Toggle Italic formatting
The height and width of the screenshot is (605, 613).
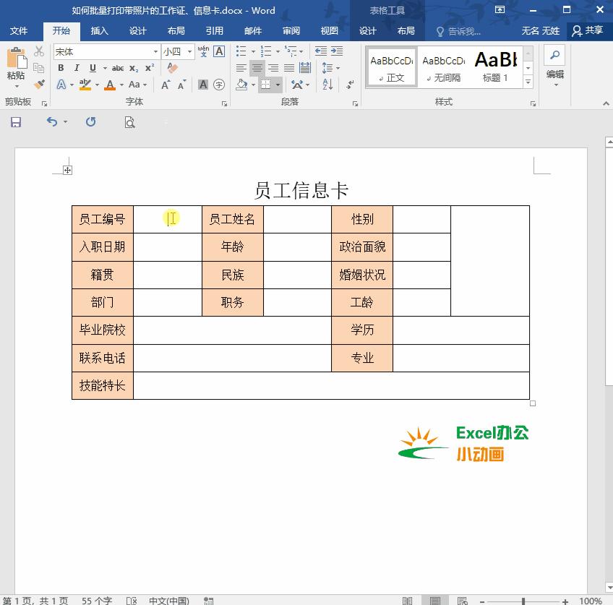[77, 67]
